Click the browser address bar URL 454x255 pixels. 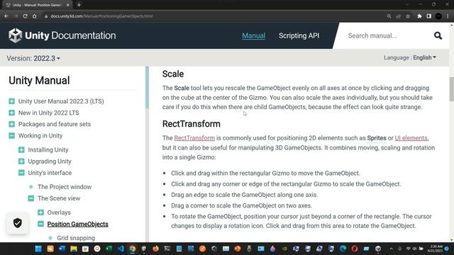coord(101,16)
